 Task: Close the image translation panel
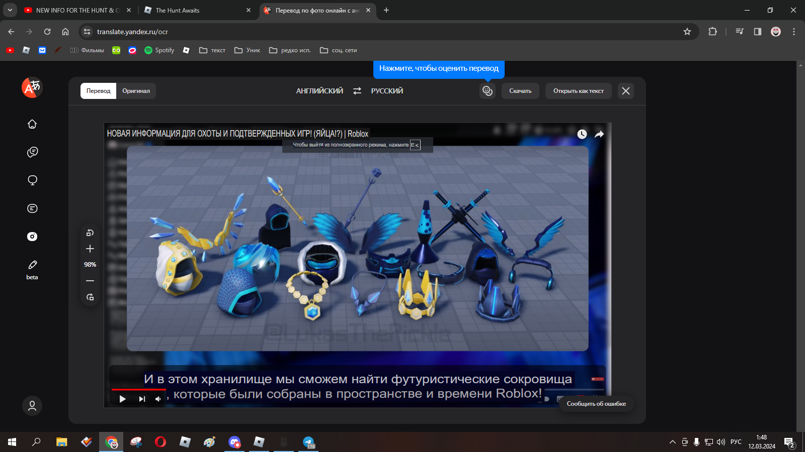(626, 91)
